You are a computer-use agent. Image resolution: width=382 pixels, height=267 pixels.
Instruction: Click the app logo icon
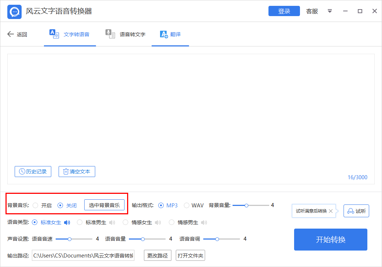coord(14,11)
